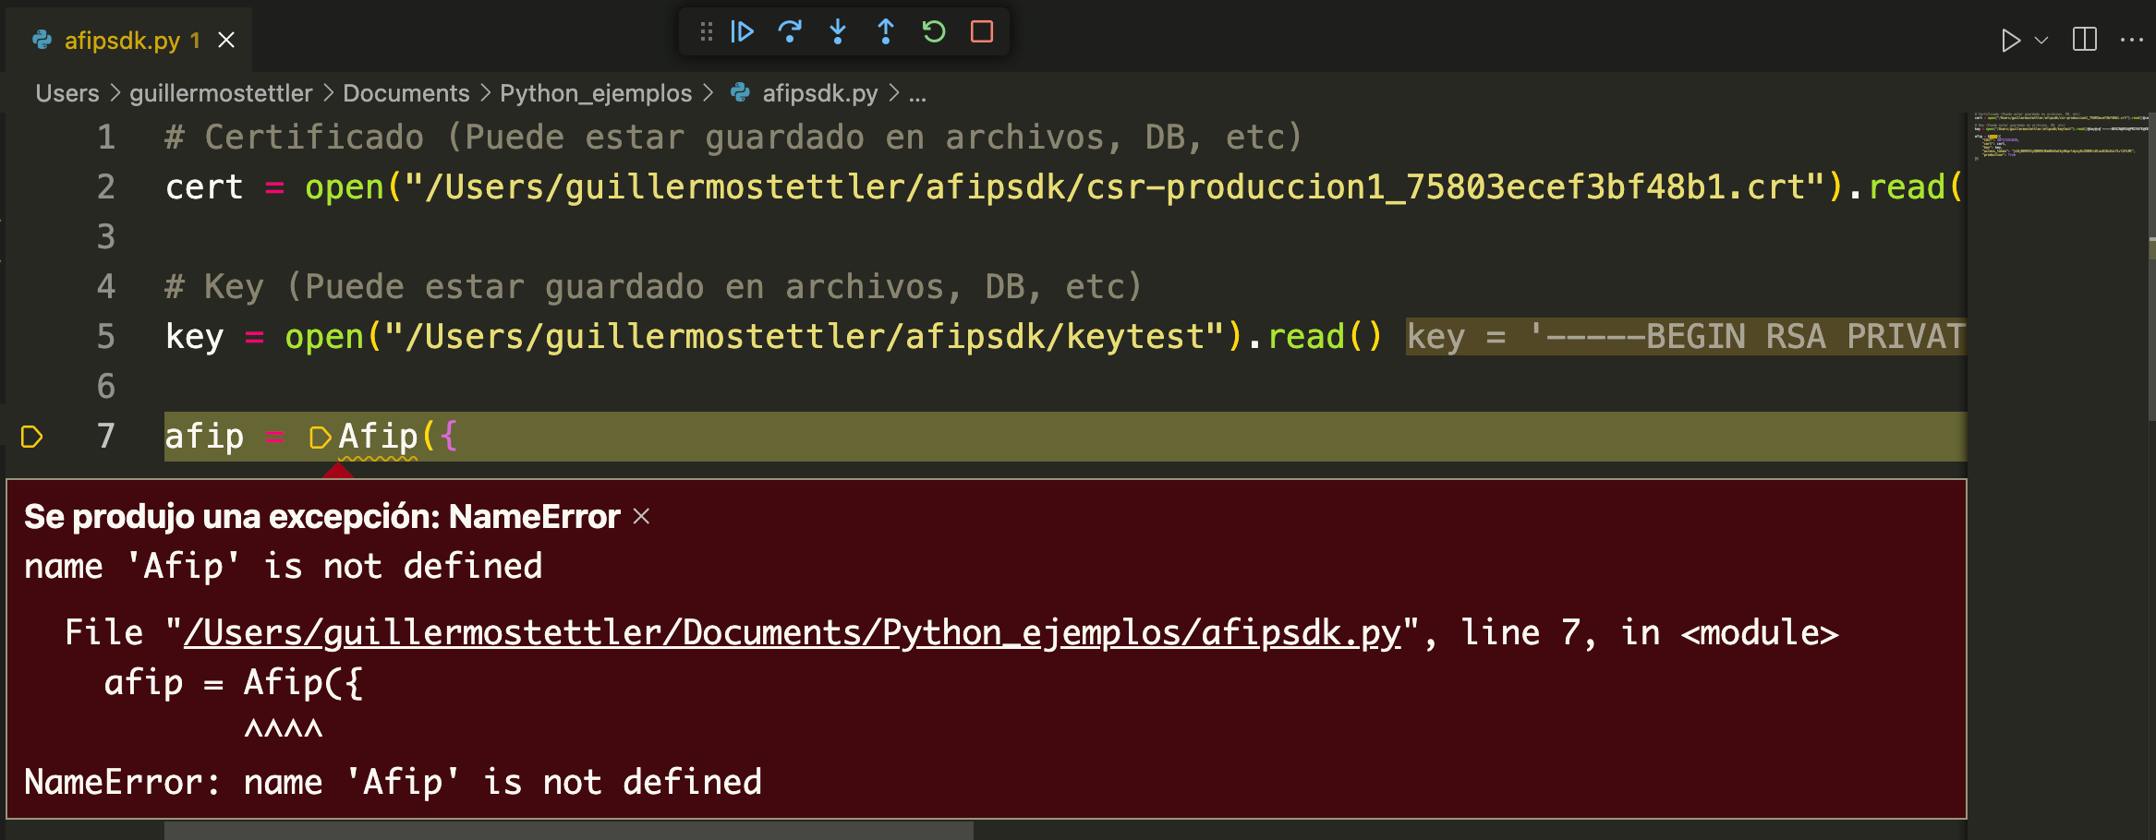This screenshot has height=840, width=2156.
Task: Stop the debugger with the red square
Action: point(982,32)
